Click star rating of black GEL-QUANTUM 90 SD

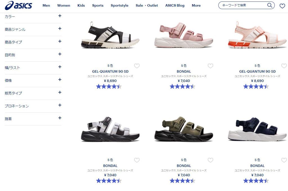tap(109, 87)
